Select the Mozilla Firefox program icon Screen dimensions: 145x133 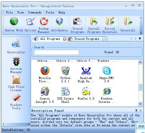[45, 74]
